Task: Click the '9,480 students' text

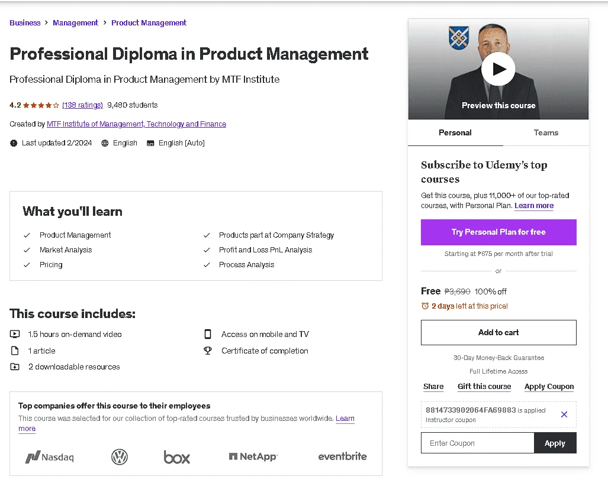Action: 132,105
